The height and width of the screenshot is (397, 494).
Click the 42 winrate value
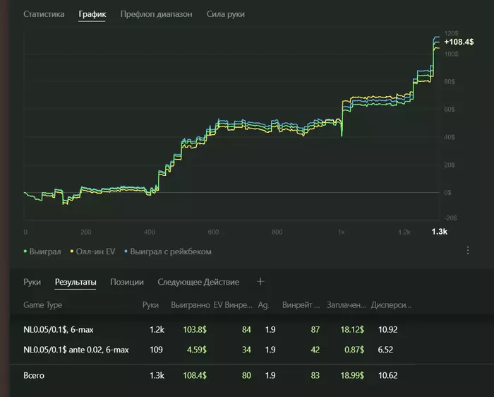pyautogui.click(x=315, y=350)
